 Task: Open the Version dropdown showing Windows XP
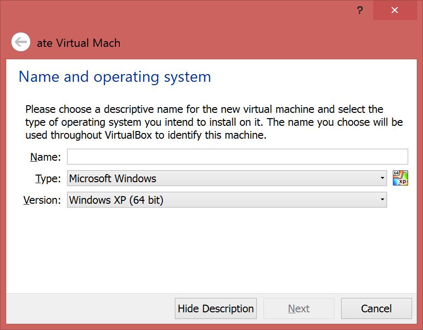tap(227, 199)
